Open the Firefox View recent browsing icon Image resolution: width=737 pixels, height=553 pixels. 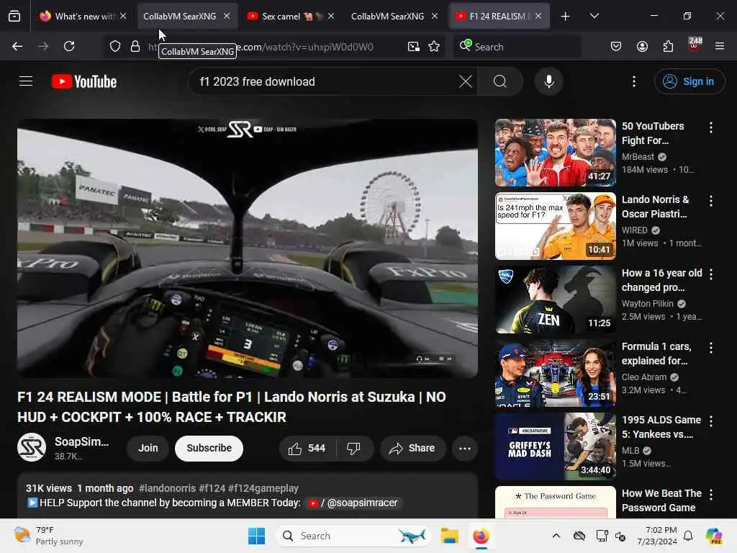point(14,17)
